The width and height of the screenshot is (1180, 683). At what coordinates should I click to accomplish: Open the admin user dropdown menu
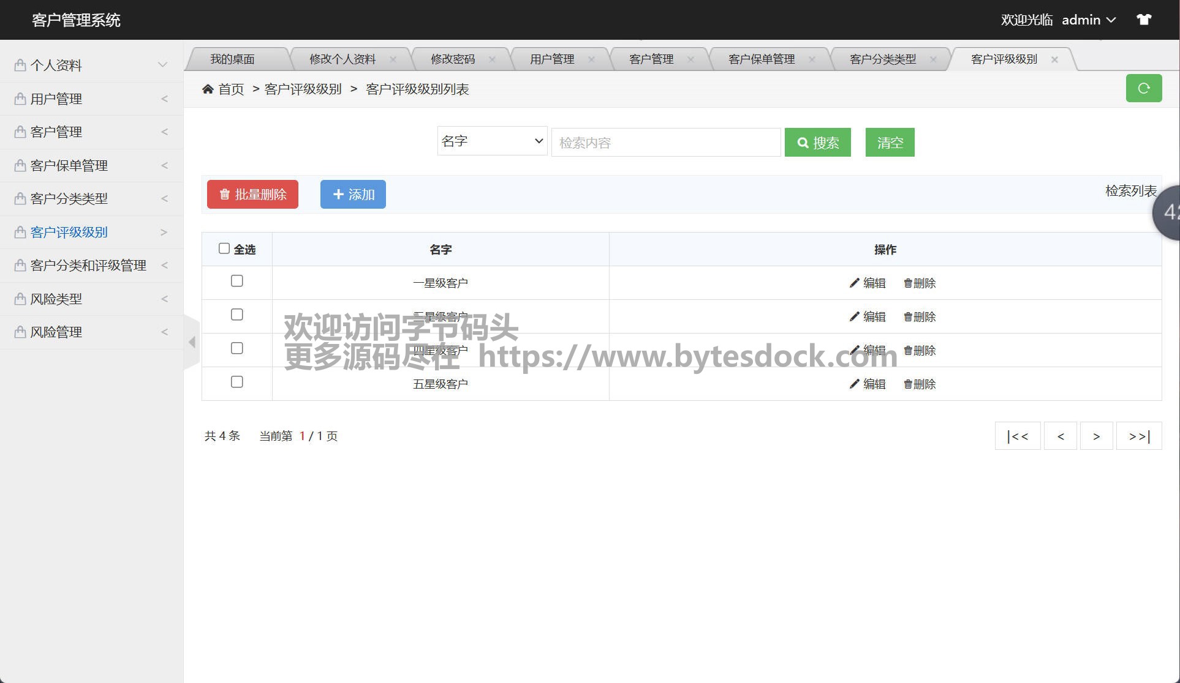(1089, 20)
